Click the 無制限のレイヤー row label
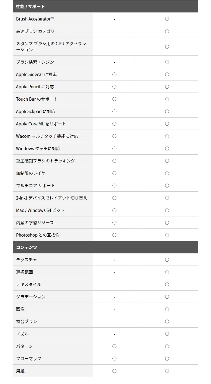The width and height of the screenshot is (211, 384). click(x=33, y=173)
